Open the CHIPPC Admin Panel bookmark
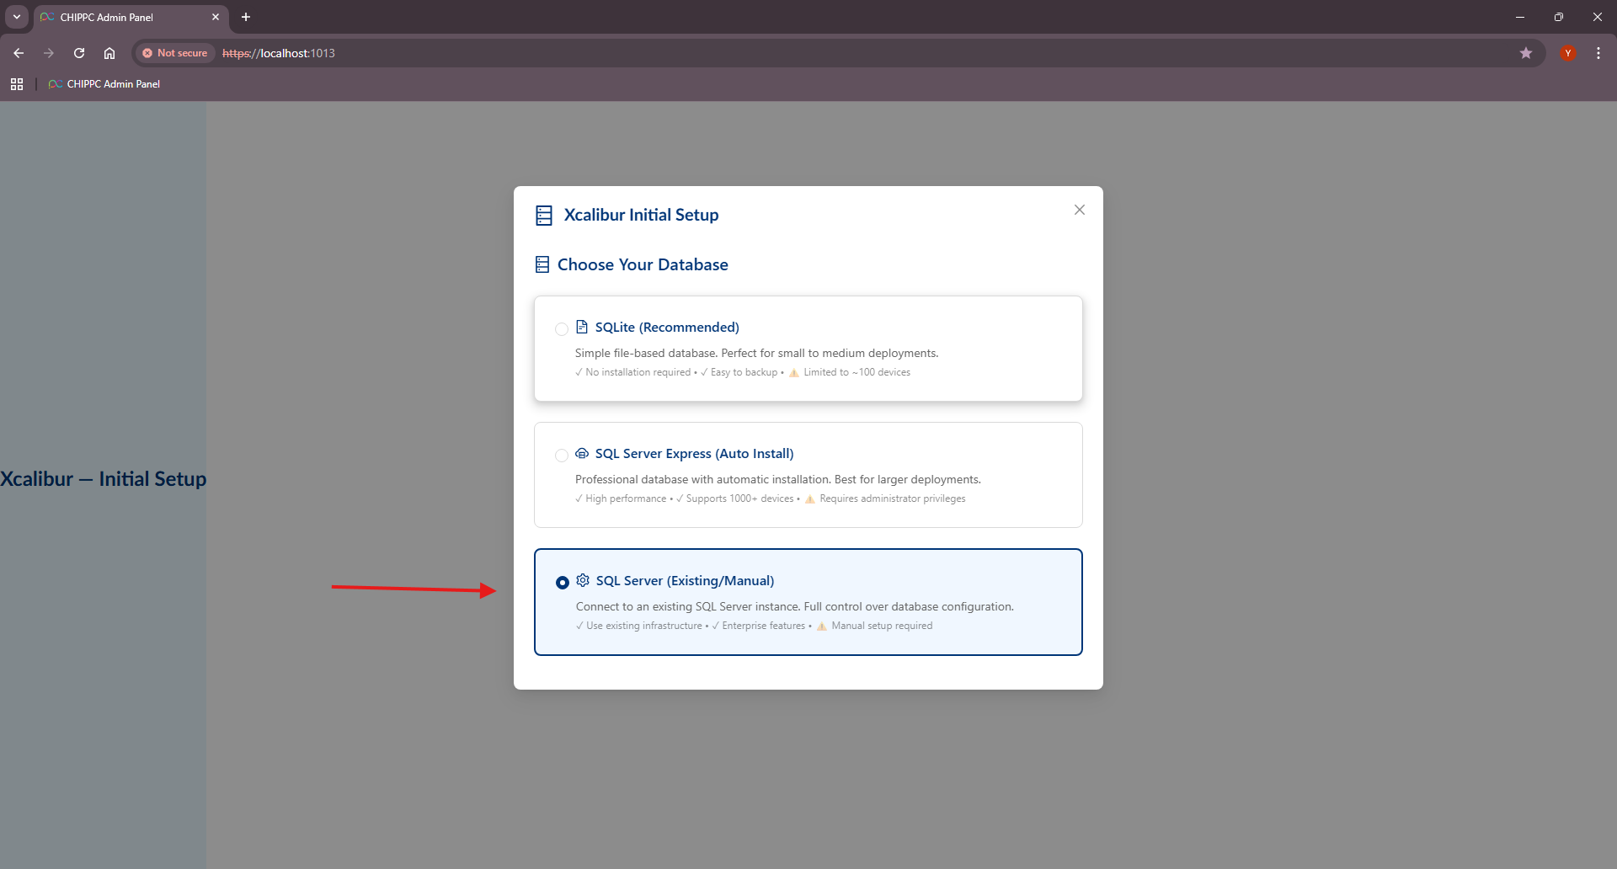Viewport: 1617px width, 869px height. (105, 84)
